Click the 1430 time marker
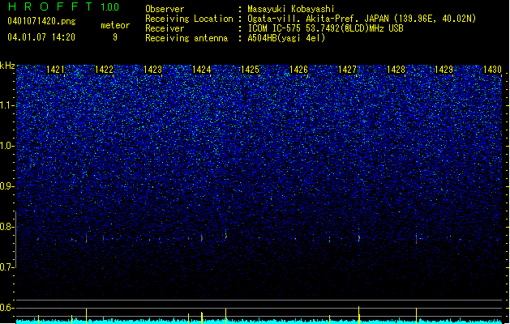 point(492,70)
